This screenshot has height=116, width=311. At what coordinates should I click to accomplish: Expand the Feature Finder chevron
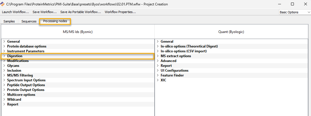tap(158, 75)
